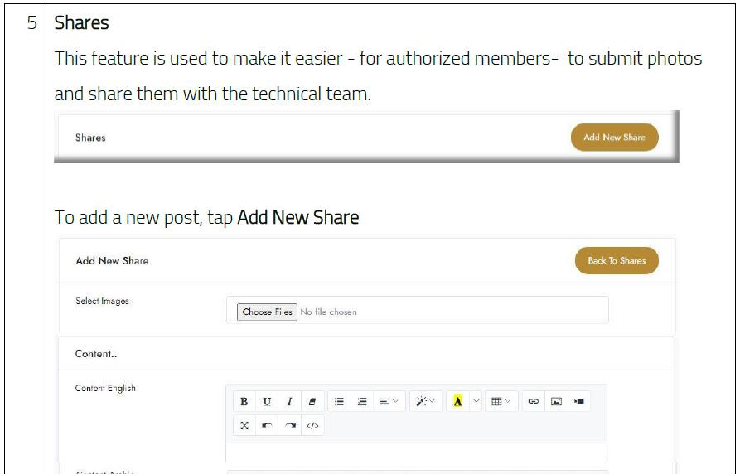Insert a numbered ordered list
Screen dimensions: 740x474
pos(362,401)
